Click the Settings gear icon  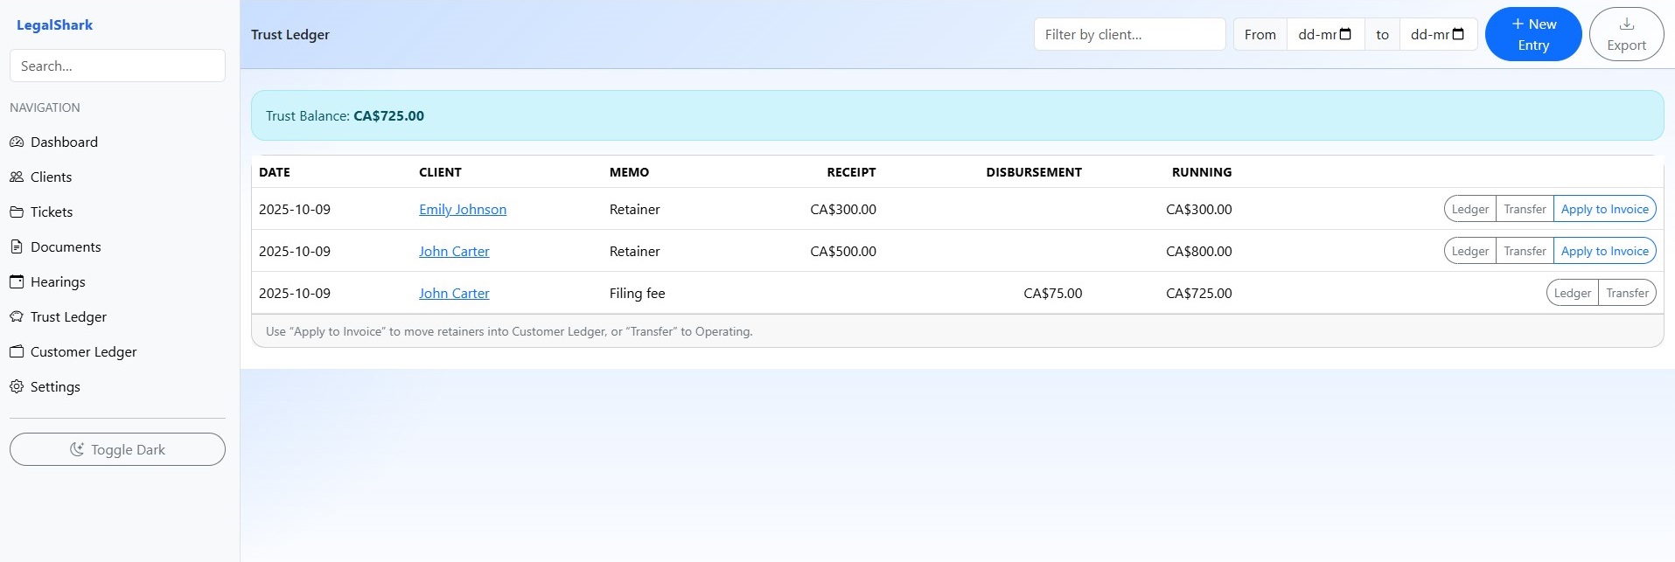pos(17,386)
